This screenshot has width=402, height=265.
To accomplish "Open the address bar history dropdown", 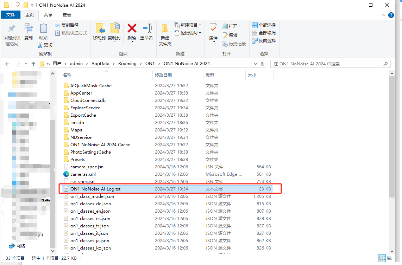I will [x=255, y=64].
